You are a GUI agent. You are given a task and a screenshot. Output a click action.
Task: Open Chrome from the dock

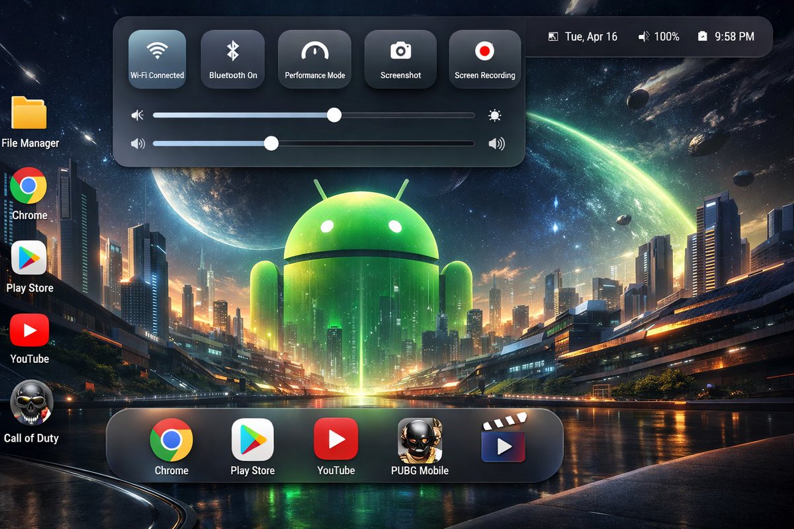[x=171, y=447]
